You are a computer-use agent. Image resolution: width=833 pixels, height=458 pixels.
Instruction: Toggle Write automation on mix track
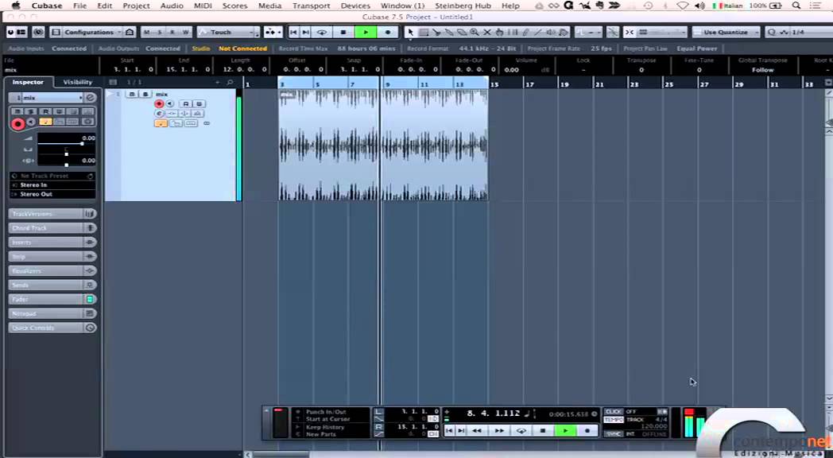click(x=199, y=103)
